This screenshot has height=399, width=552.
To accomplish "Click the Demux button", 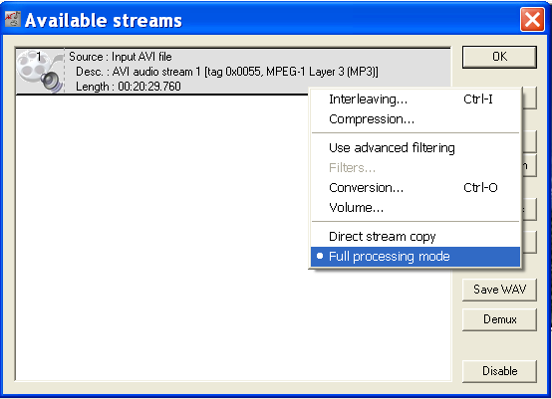I will (499, 319).
